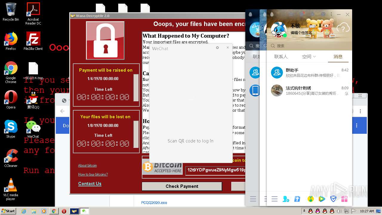382x215 pixels.
Task: Click the files lost progress bar
Action: (136, 134)
